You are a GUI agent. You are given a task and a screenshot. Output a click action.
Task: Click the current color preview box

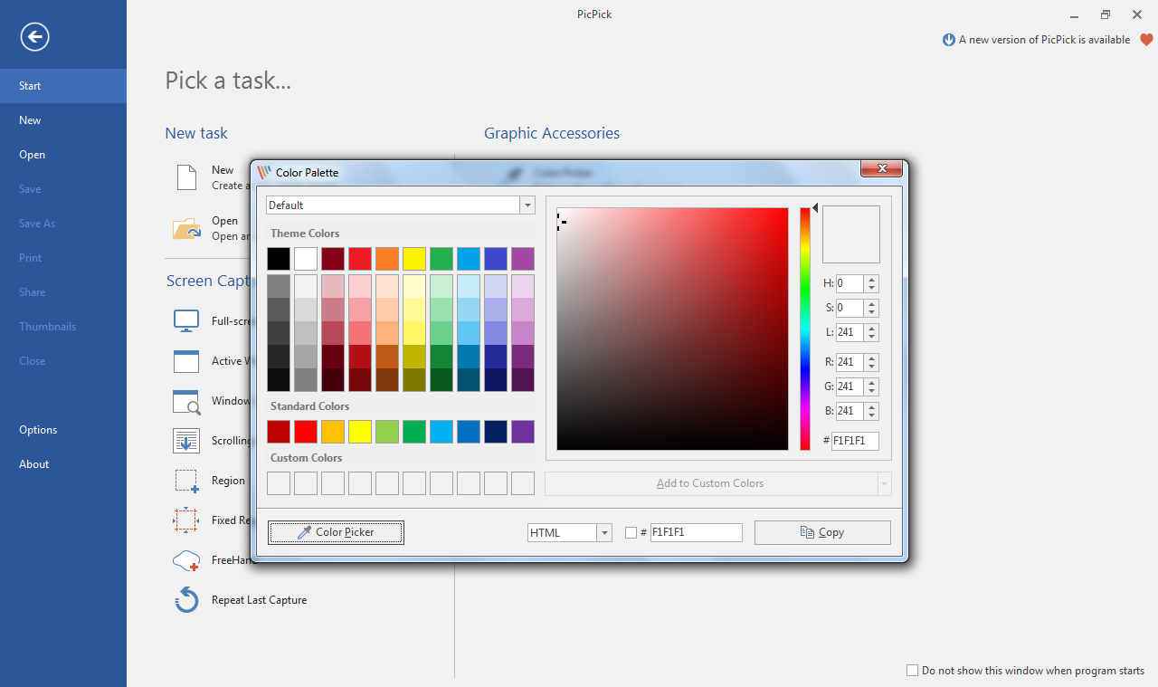point(851,234)
